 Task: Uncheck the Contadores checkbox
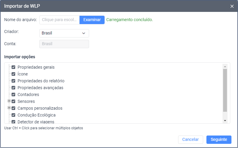click(13, 95)
